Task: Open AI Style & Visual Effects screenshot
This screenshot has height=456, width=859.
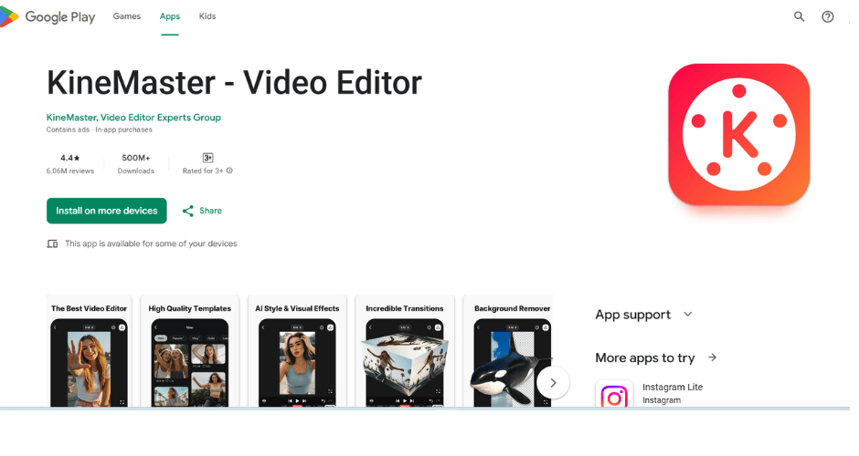Action: (297, 351)
